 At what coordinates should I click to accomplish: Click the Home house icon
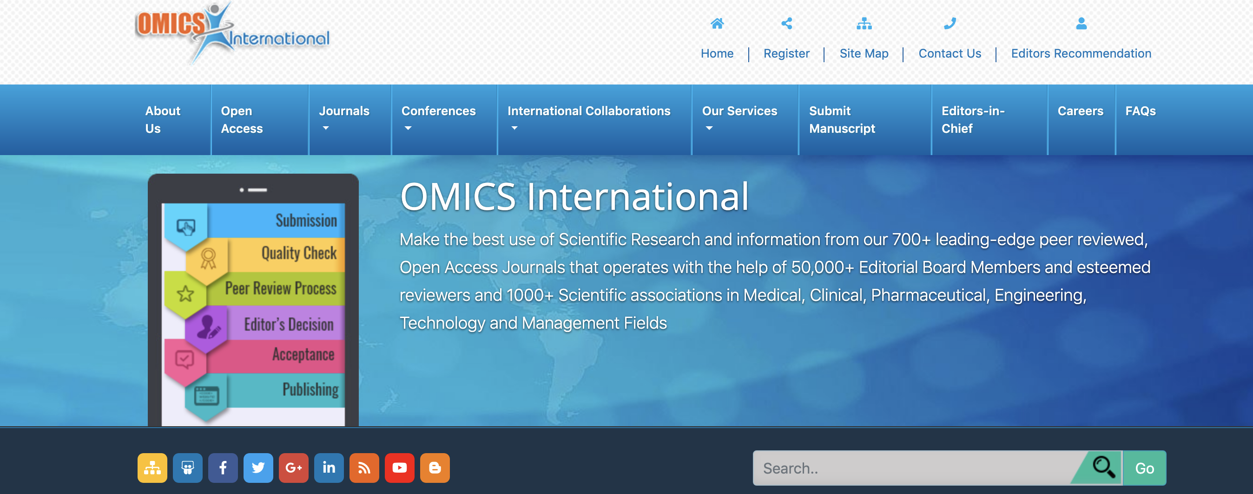[717, 23]
